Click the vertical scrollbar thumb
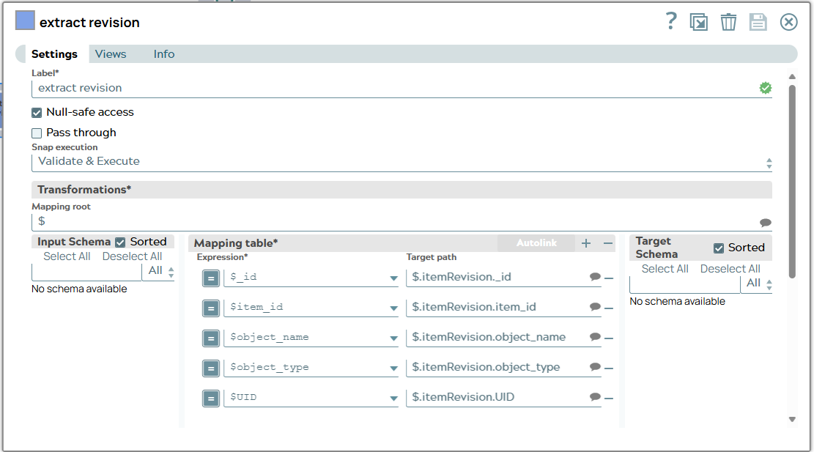This screenshot has height=452, width=814. (792, 182)
